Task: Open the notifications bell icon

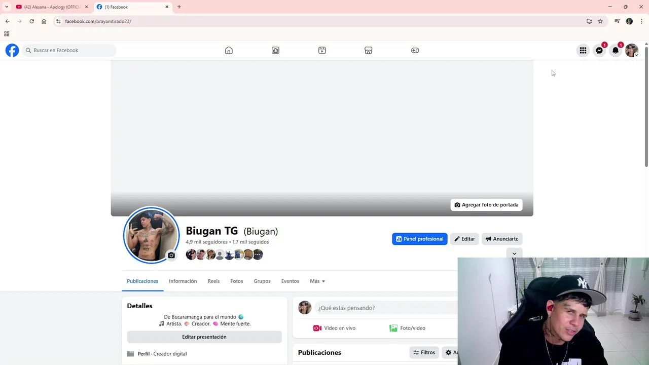Action: pos(616,50)
